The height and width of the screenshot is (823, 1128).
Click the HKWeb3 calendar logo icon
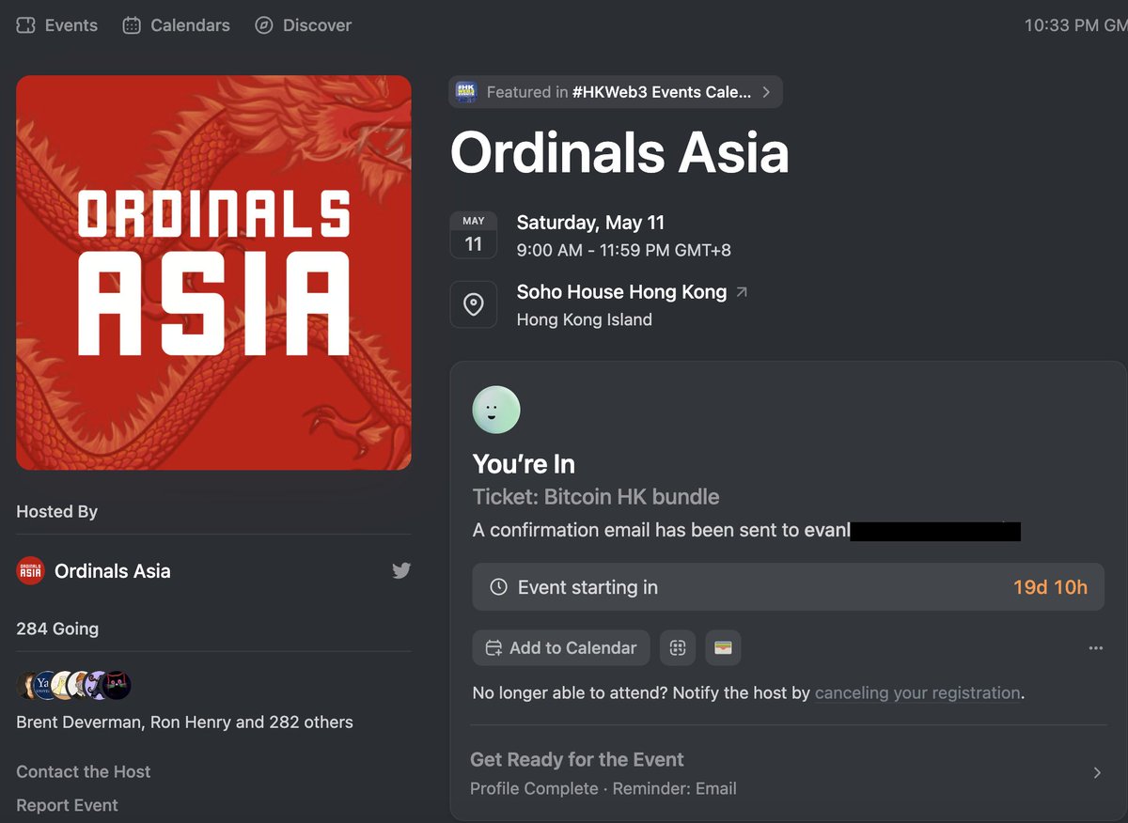pos(466,92)
